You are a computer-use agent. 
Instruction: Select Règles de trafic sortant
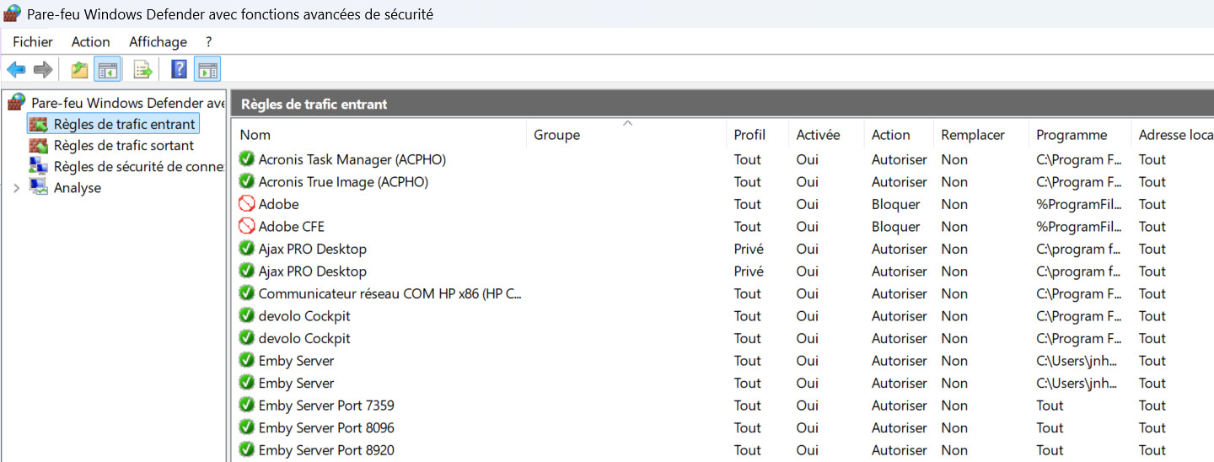pos(123,145)
